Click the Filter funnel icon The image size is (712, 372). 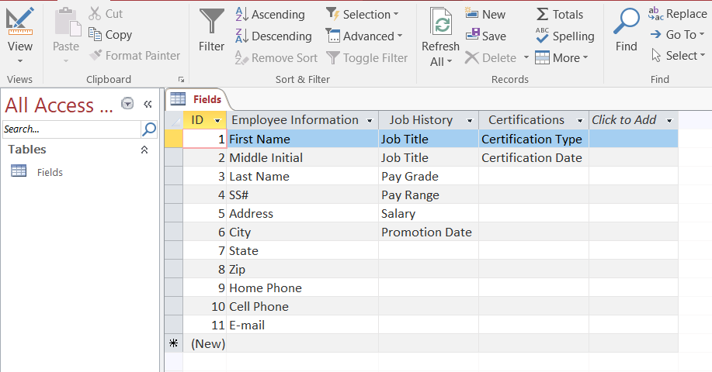pyautogui.click(x=211, y=21)
